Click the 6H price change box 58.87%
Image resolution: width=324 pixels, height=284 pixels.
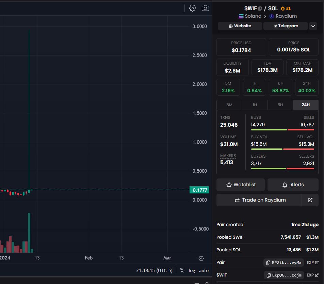(280, 87)
